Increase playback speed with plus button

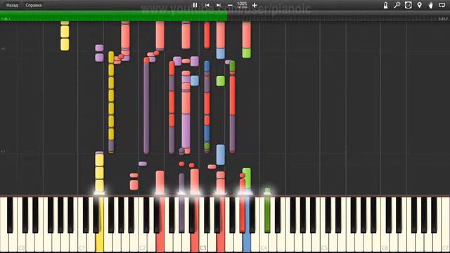click(x=255, y=5)
